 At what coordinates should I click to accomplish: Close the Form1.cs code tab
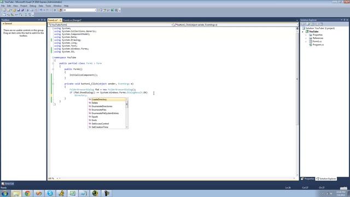tap(60, 20)
